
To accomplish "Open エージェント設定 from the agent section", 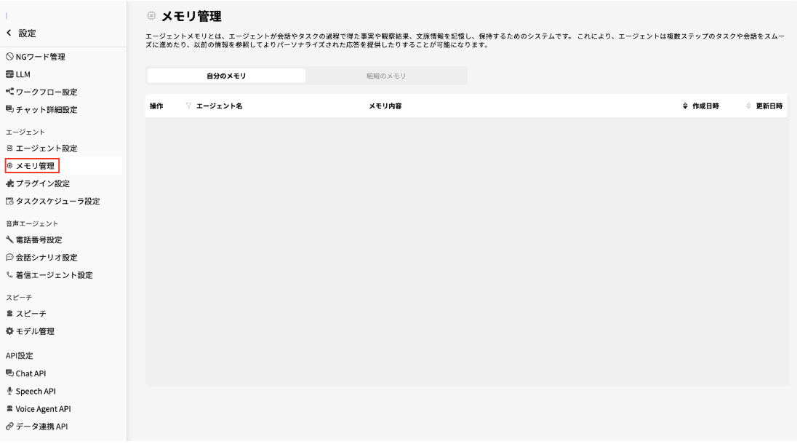I will pyautogui.click(x=10, y=147).
